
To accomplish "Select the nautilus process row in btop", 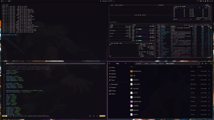I will 184,28.
